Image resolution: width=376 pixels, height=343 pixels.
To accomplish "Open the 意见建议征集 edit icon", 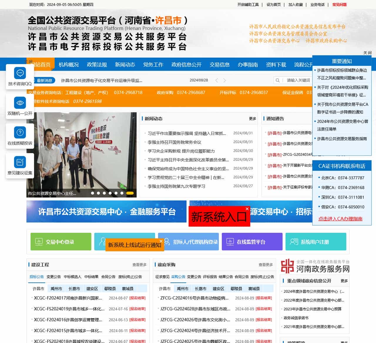I will (x=20, y=162).
